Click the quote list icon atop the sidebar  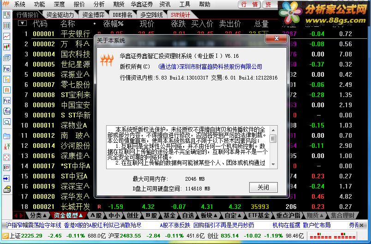[6, 15]
